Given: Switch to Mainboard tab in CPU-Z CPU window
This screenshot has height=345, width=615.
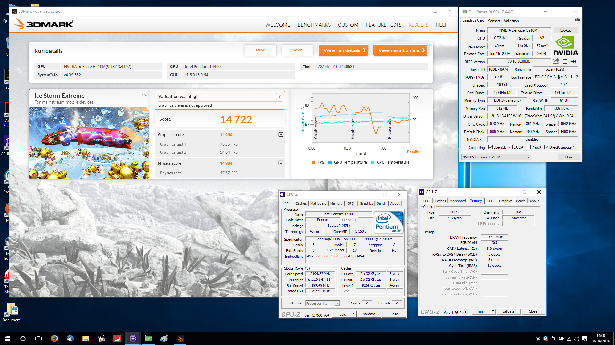Looking at the screenshot, I should 318,203.
